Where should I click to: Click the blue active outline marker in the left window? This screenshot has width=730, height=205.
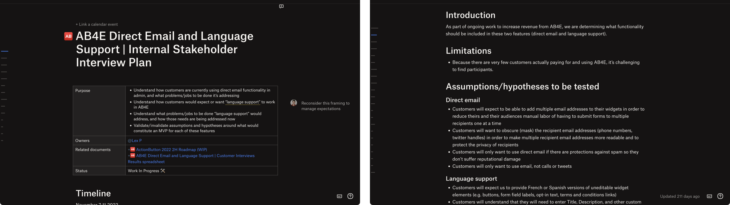(x=4, y=51)
